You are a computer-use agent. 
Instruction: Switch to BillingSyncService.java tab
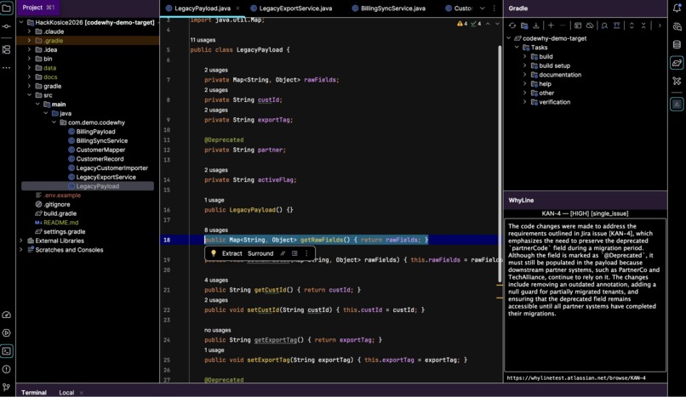[388, 8]
